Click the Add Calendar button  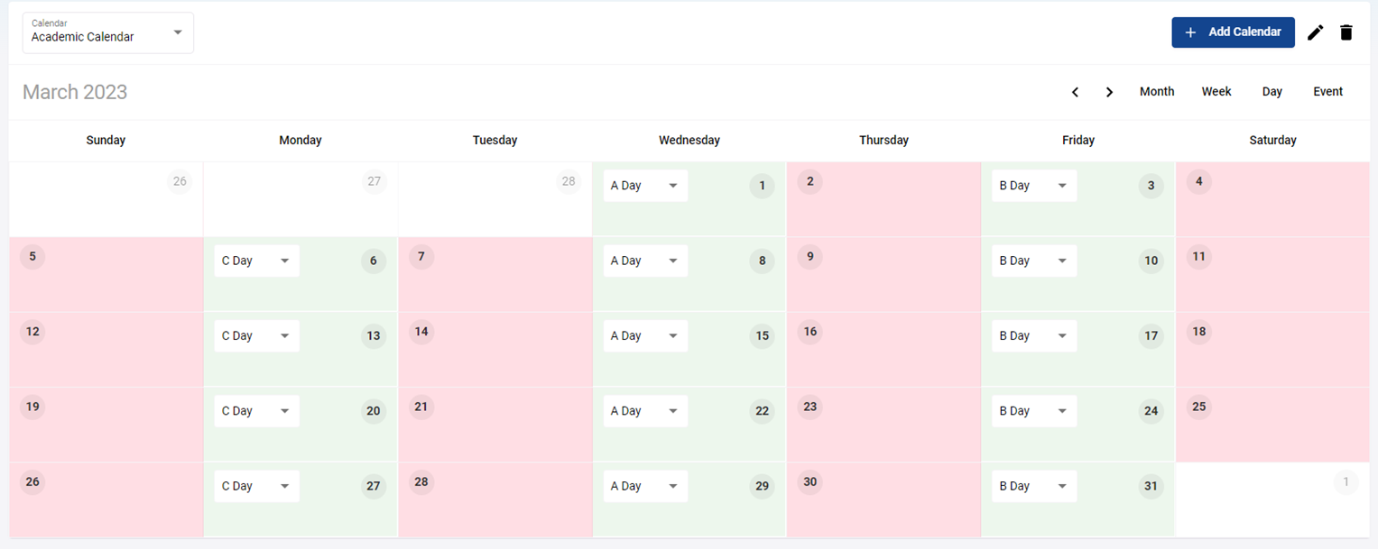1233,32
